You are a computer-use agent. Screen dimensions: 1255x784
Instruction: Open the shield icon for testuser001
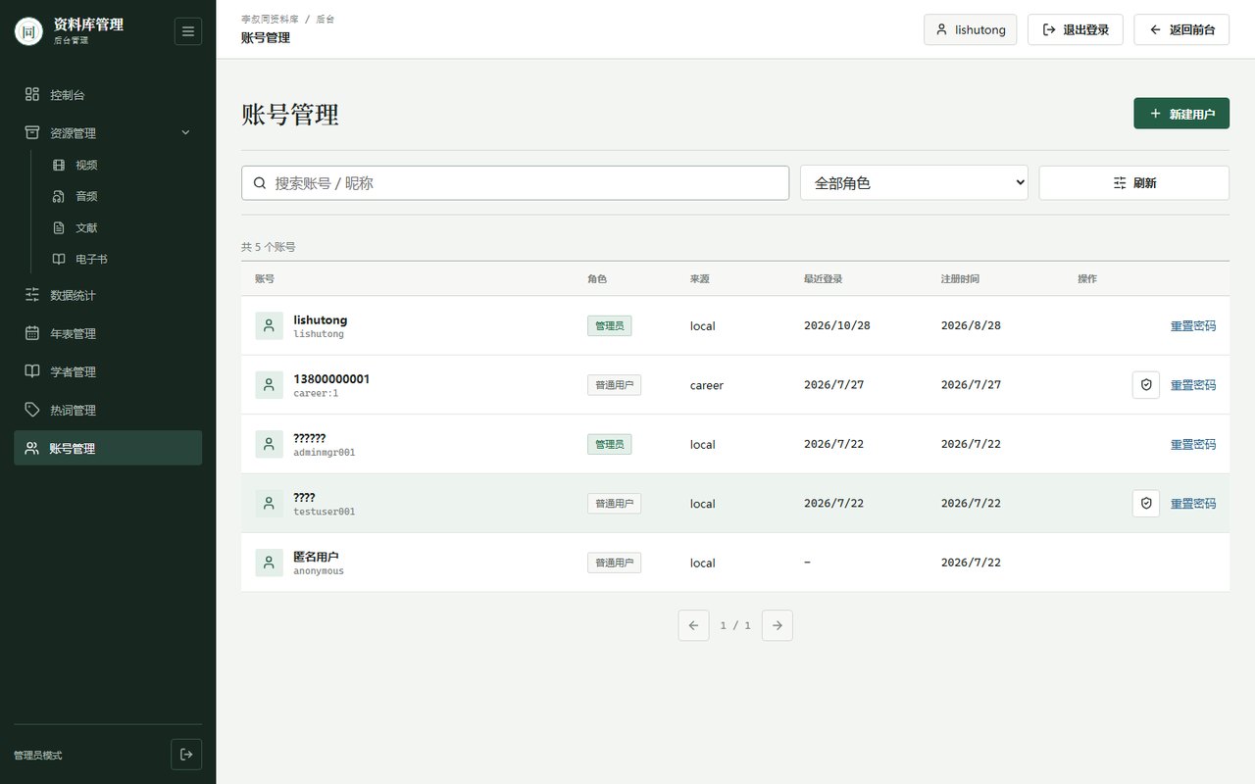(1146, 504)
